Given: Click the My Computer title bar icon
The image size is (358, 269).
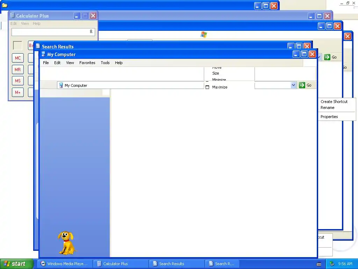Looking at the screenshot, I should pyautogui.click(x=43, y=54).
